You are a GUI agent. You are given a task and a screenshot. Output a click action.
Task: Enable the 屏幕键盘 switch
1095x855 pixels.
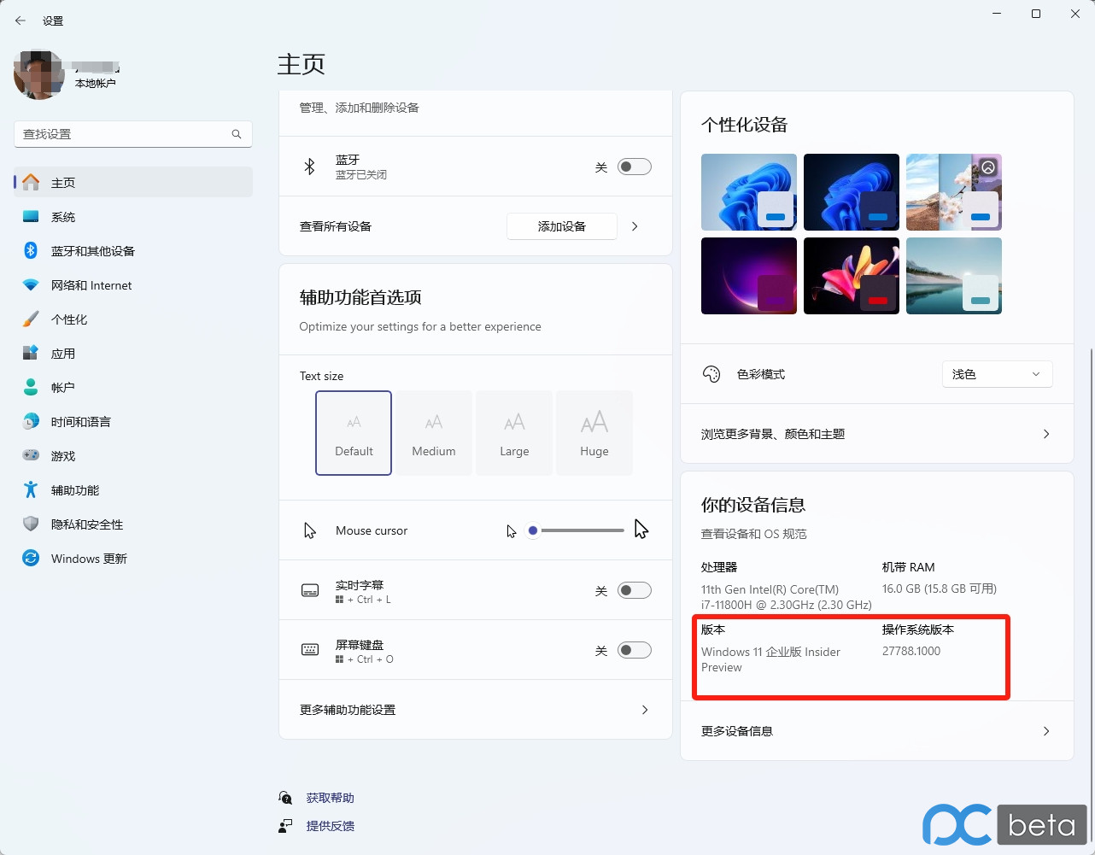[635, 650]
